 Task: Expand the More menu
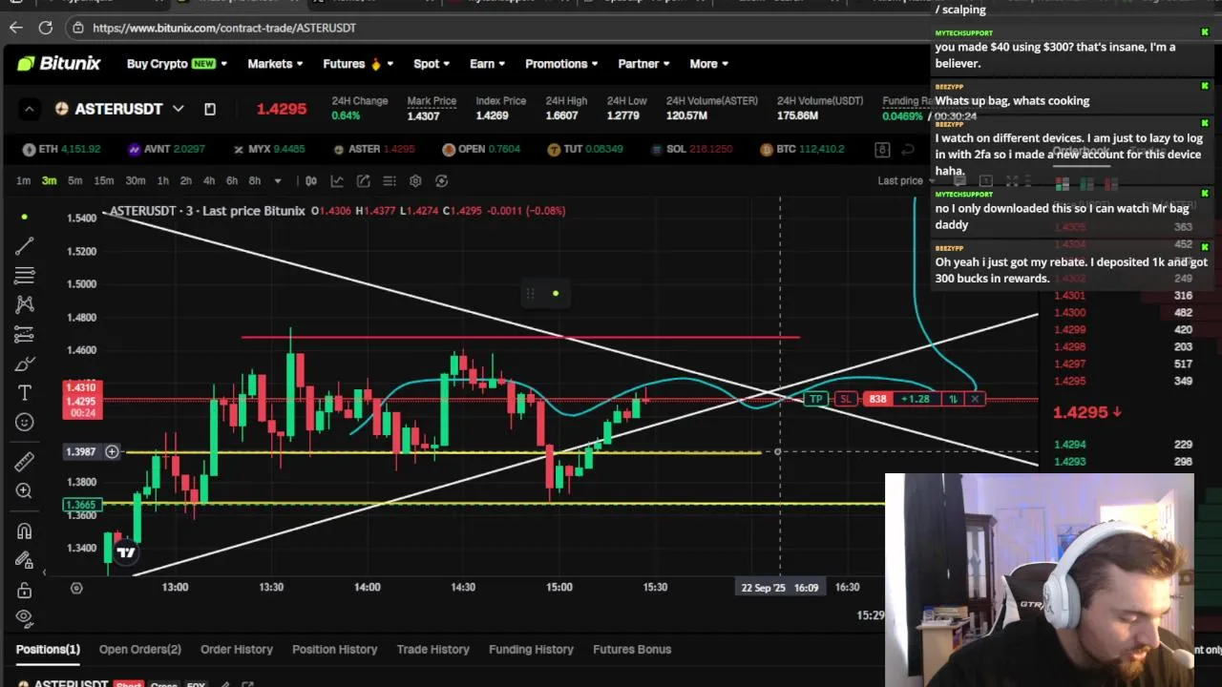(709, 63)
